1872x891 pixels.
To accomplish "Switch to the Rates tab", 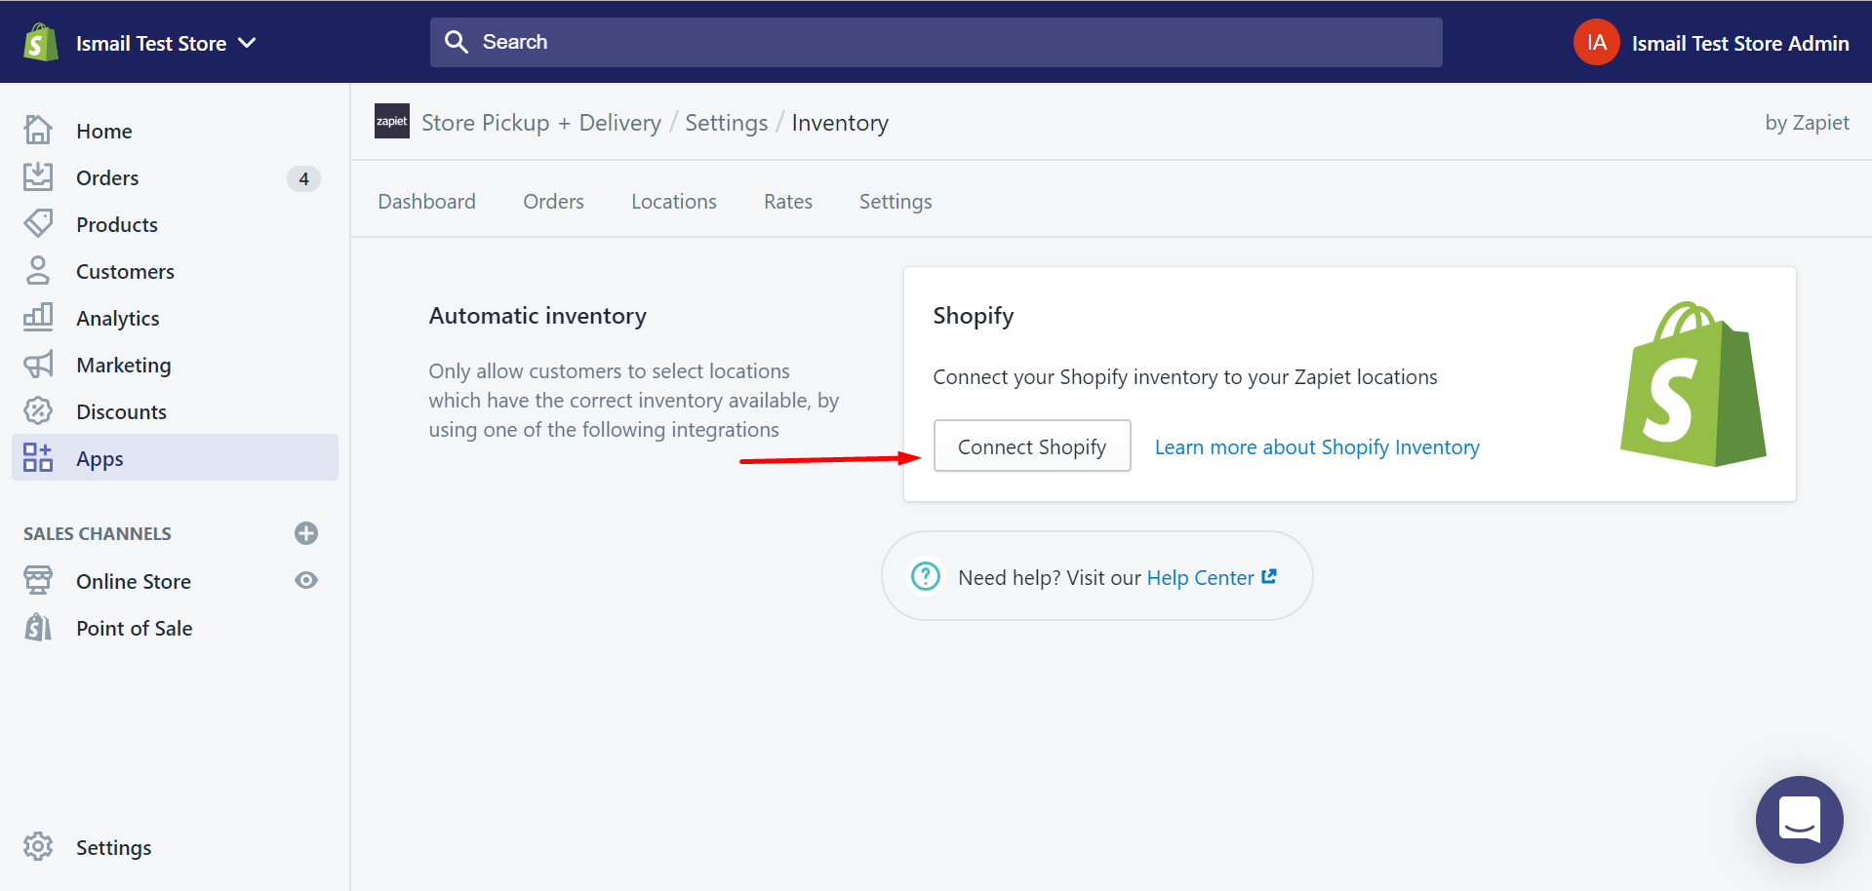I will tap(788, 201).
